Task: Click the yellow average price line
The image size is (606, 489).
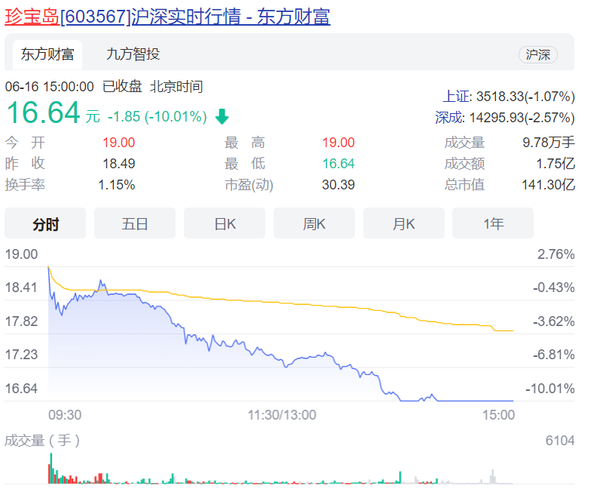Action: pyautogui.click(x=301, y=302)
